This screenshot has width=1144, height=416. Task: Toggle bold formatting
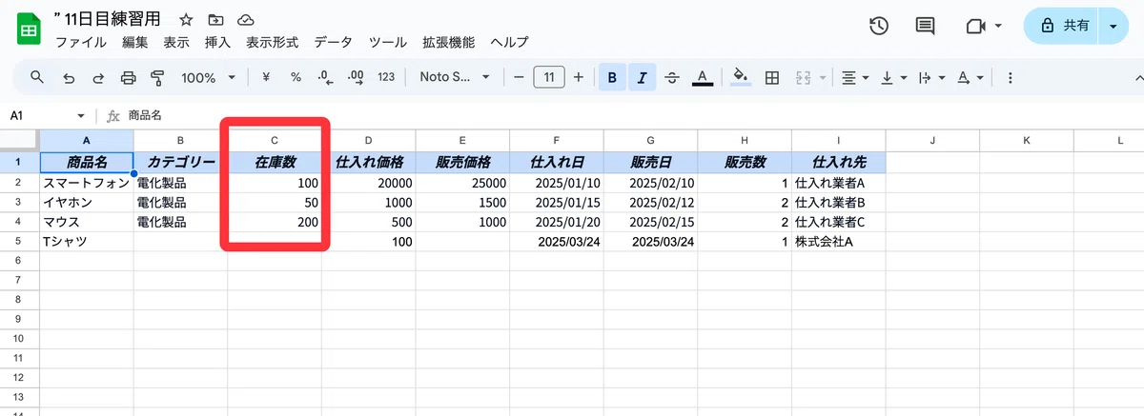point(612,77)
